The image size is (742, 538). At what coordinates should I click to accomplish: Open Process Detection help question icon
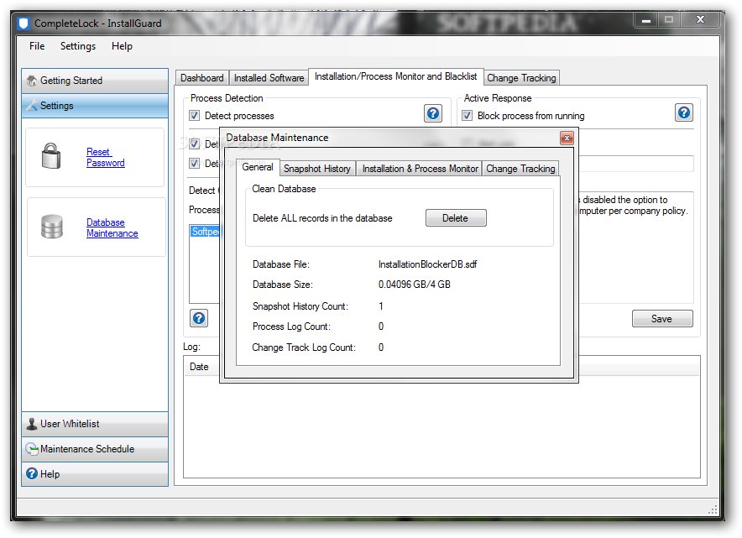[433, 113]
